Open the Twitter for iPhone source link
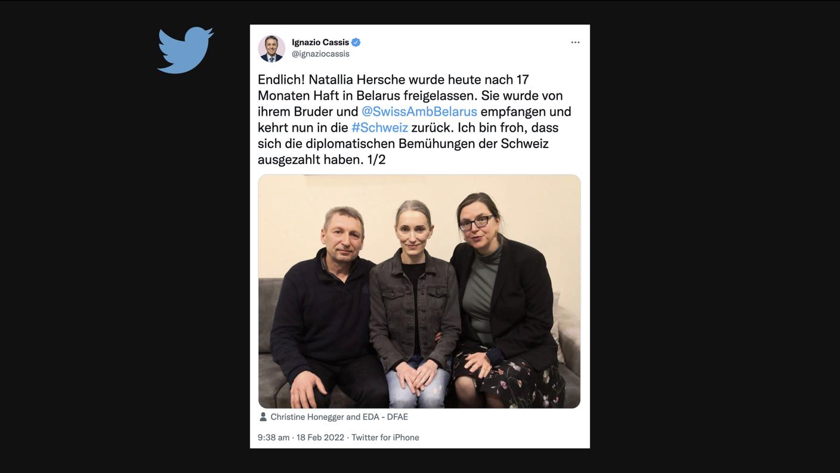This screenshot has height=473, width=840. pos(385,438)
